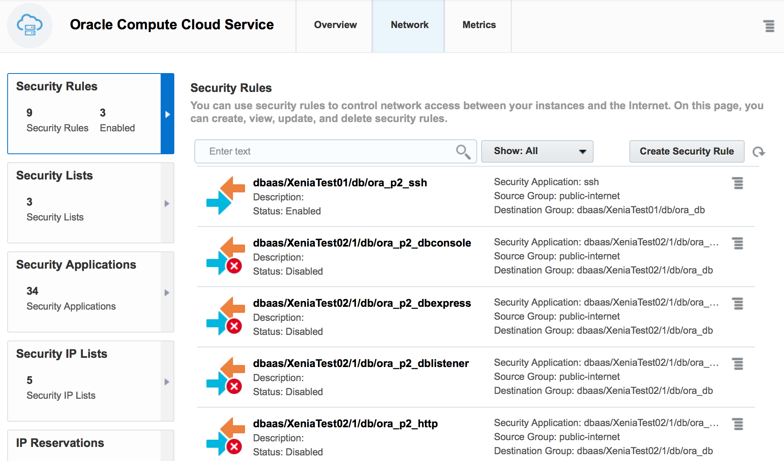
Task: Click the '9' Security Rules count
Action: click(29, 113)
